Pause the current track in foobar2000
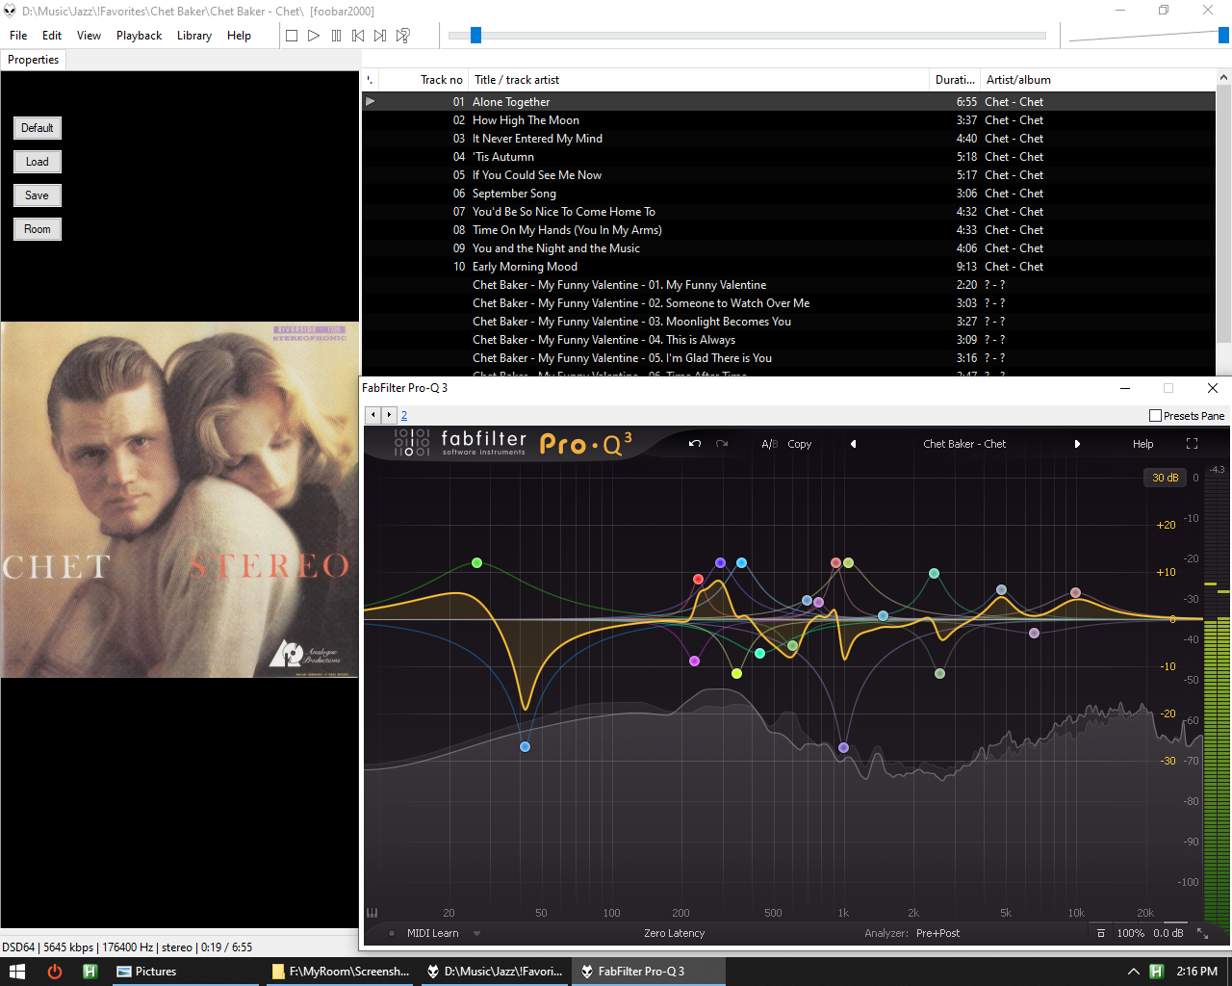Screen dimensions: 1232x986 (x=336, y=36)
